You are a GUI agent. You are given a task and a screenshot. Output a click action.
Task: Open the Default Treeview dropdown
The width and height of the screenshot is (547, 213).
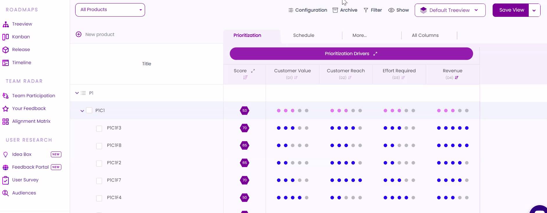(450, 10)
